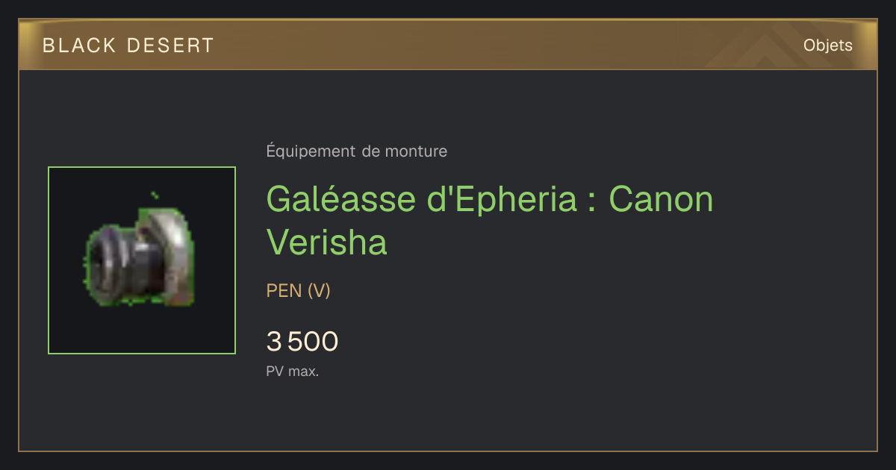The height and width of the screenshot is (470, 896).
Task: Click the 3 500 stat value
Action: [x=302, y=342]
